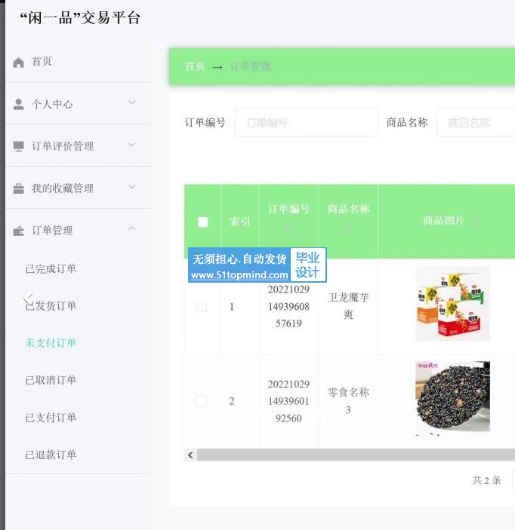
Task: Open the 已取消订单 submenu item
Action: 51,380
